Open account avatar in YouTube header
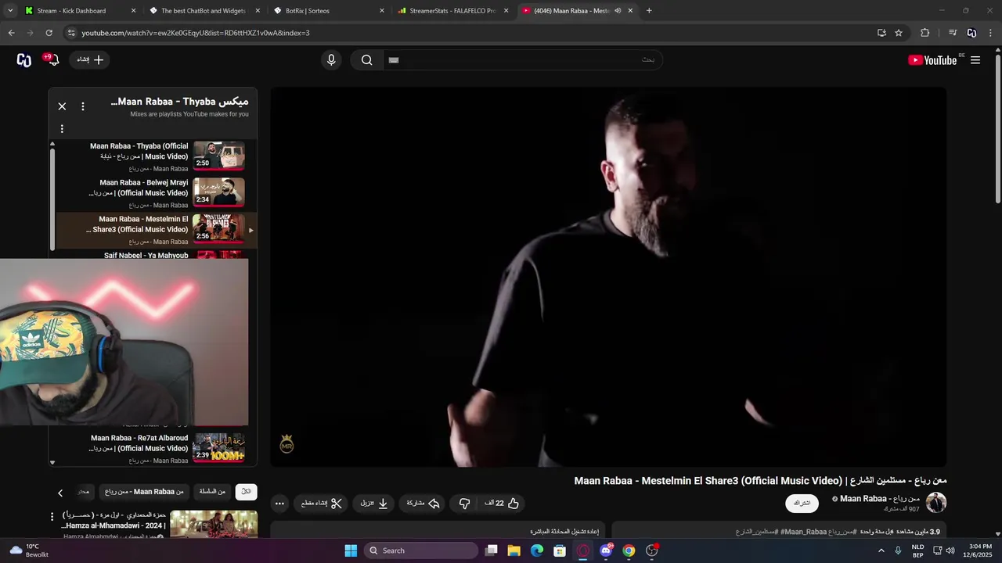Image resolution: width=1002 pixels, height=563 pixels. (24, 60)
